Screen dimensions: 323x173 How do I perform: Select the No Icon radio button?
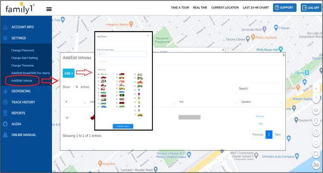tap(98, 74)
